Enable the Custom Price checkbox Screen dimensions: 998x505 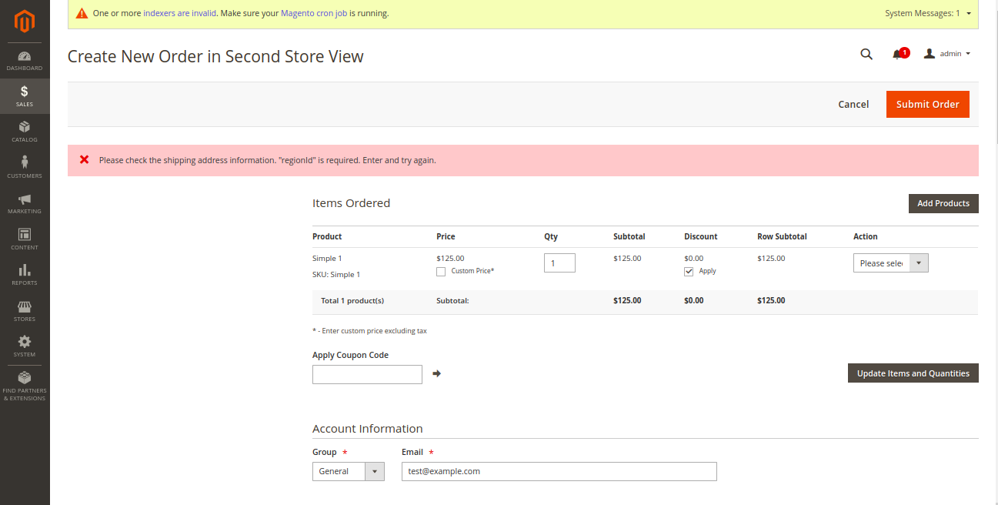coord(441,271)
